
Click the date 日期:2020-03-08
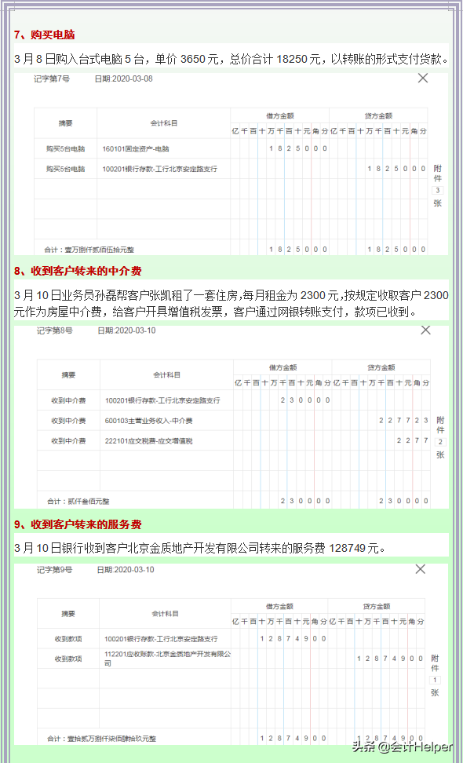pos(123,78)
